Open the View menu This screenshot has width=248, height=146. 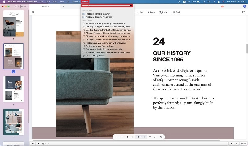(x=55, y=2)
